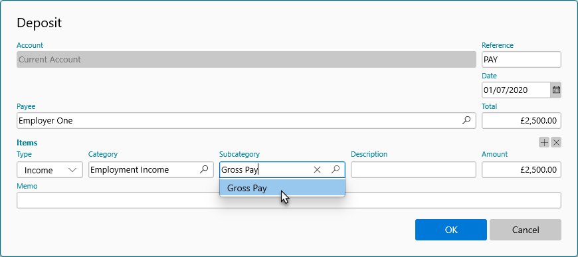
Task: Click the Category search magnifier icon
Action: [204, 169]
